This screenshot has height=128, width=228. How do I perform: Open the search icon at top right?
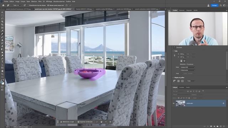coord(221,5)
